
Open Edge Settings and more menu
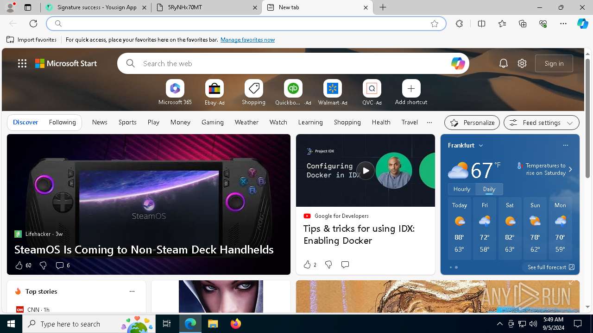563,24
